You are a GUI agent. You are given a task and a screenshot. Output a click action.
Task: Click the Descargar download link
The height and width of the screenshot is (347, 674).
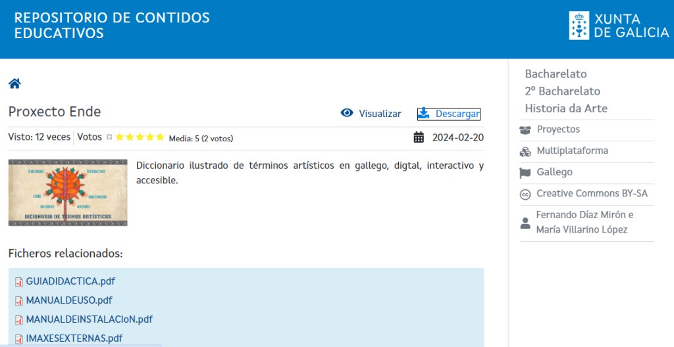tap(457, 114)
